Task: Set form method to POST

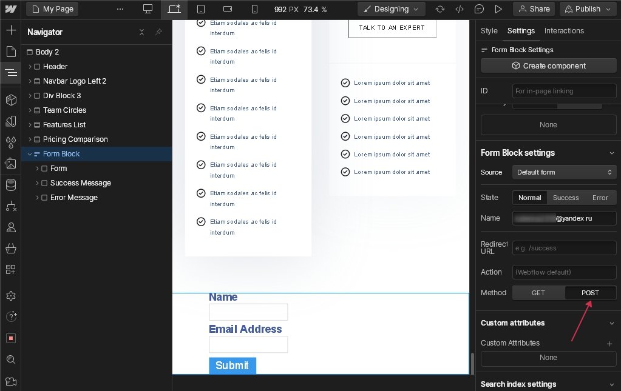Action: coord(590,293)
